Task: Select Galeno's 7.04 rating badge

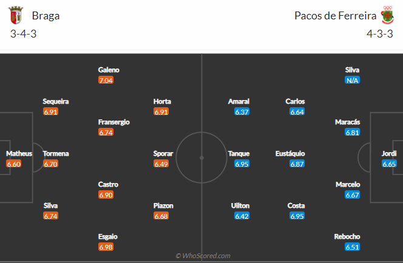Action: point(106,81)
